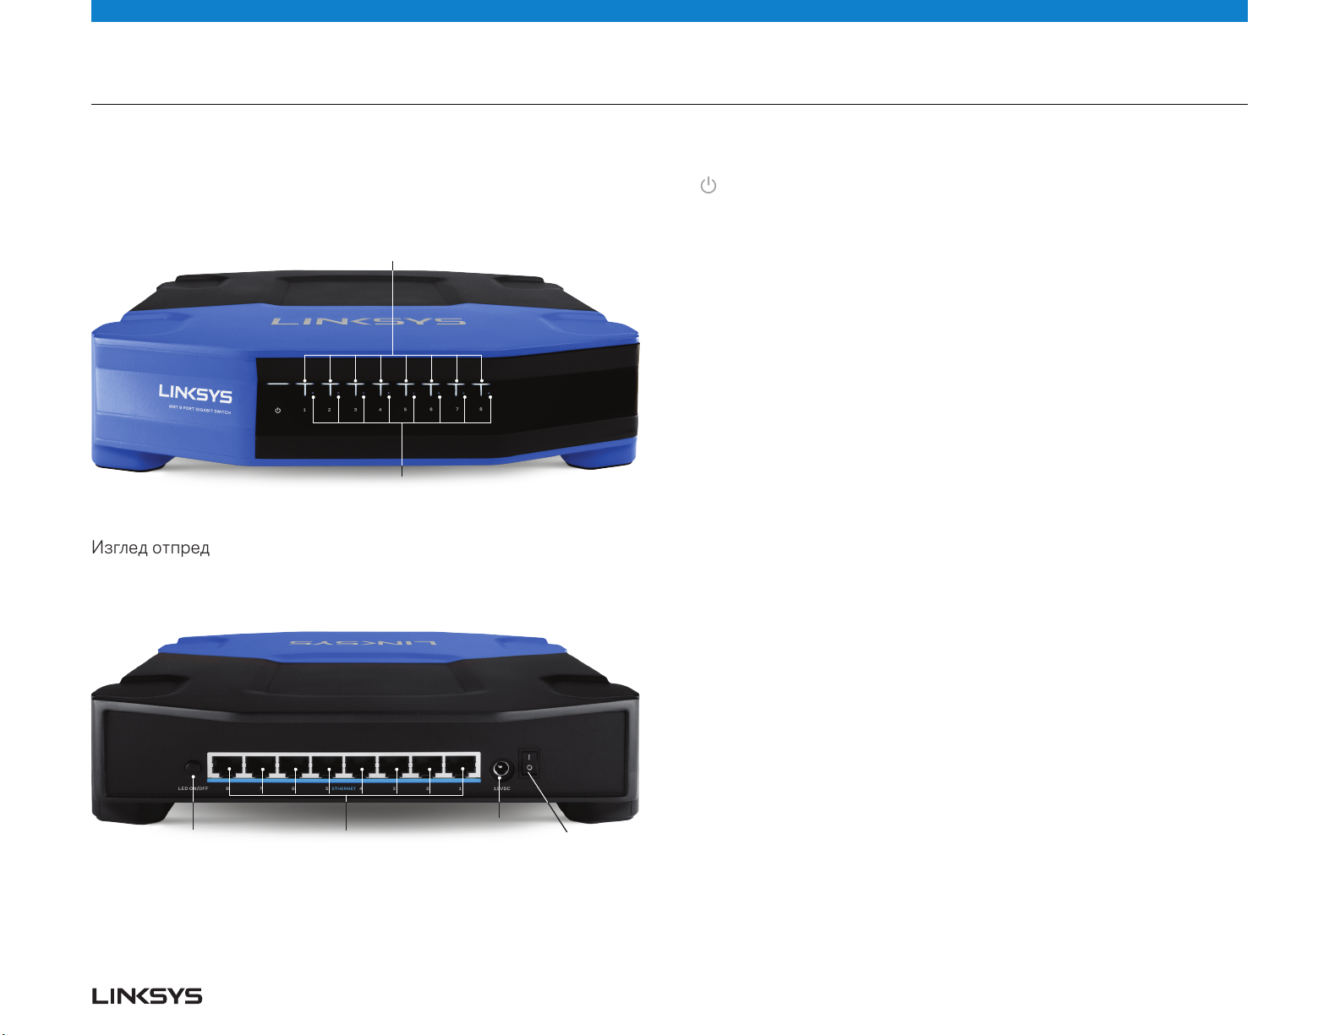
Task: Click the 'Изглед отпред' caption
Action: (x=150, y=547)
